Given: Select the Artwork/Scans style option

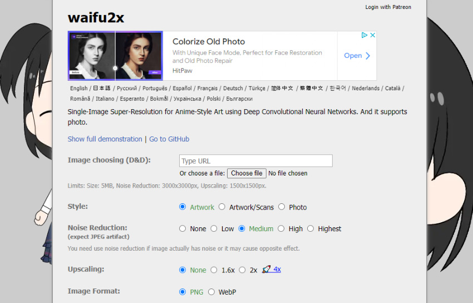Looking at the screenshot, I should pos(221,207).
